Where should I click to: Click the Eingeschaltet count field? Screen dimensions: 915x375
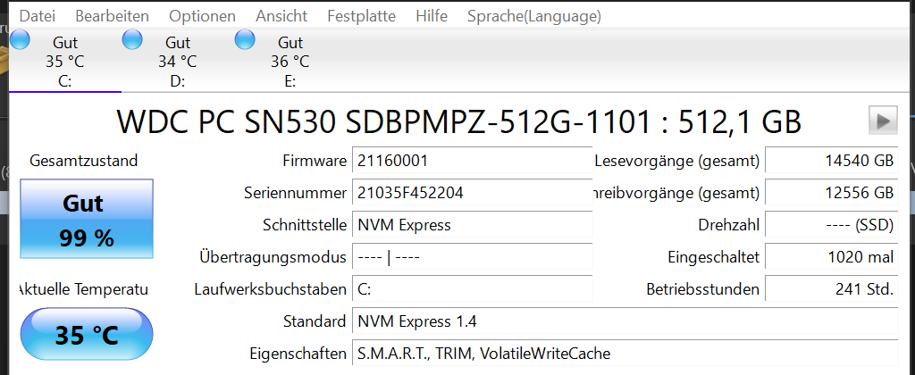click(x=831, y=257)
